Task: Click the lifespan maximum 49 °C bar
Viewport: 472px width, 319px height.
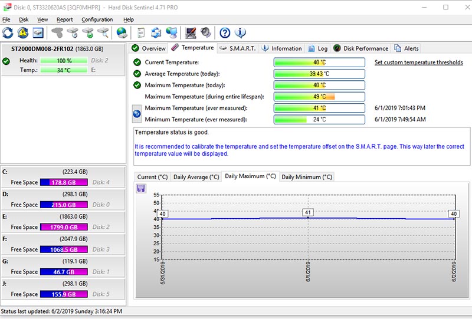Action: click(319, 97)
